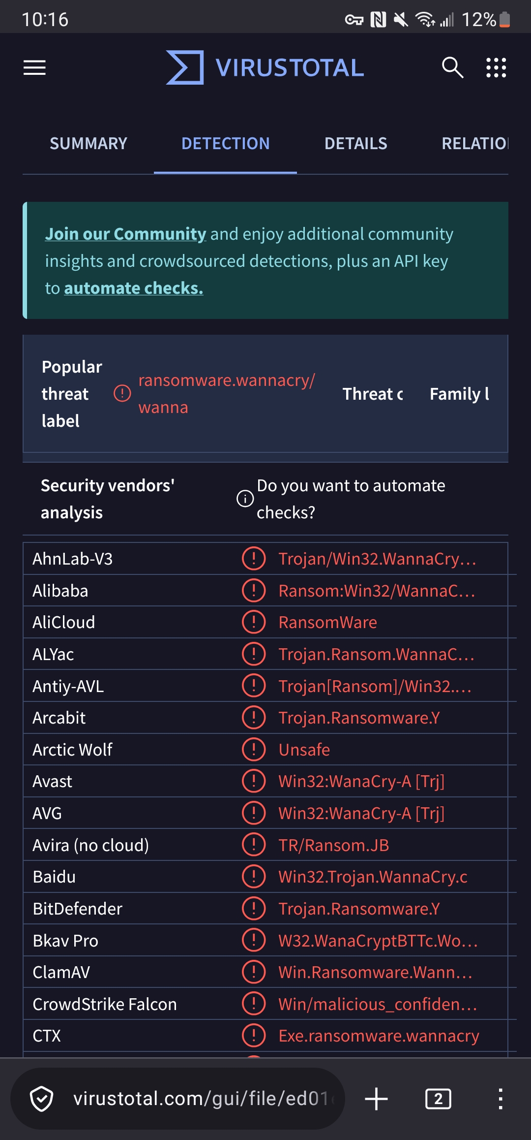Image resolution: width=531 pixels, height=1140 pixels.
Task: Tap the VirusTotal logo
Action: (x=265, y=67)
